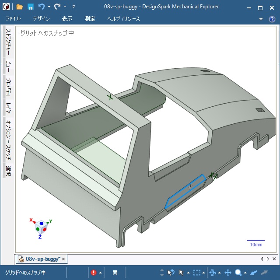This screenshot has width=280, height=280.
Task: Open the ストラクチャー side panel tab
Action: 8,43
